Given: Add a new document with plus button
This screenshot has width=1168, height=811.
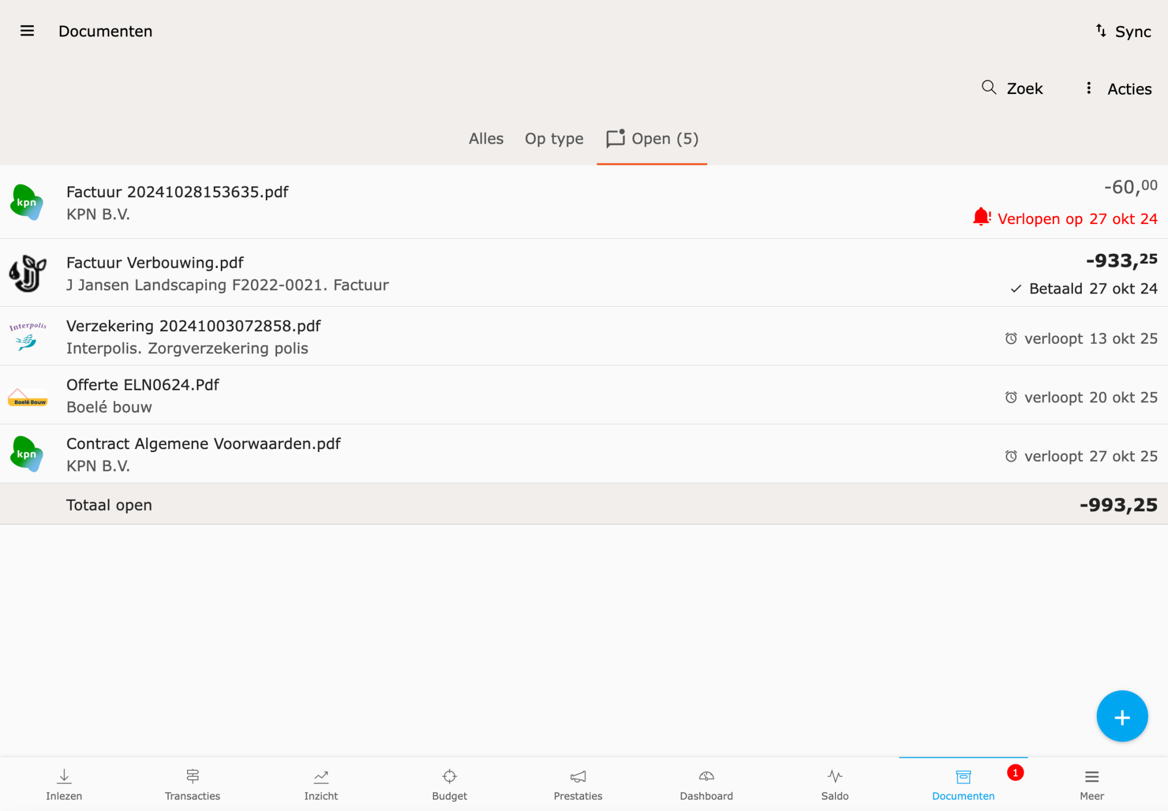Looking at the screenshot, I should pyautogui.click(x=1122, y=716).
